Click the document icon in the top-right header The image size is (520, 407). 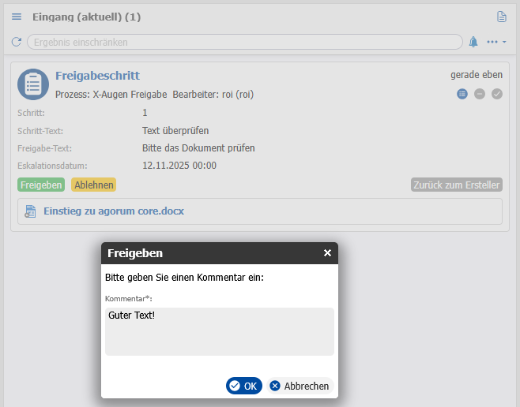(501, 17)
